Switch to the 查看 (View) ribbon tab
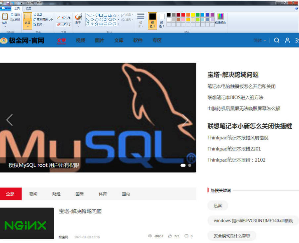Image resolution: width=299 pixels, height=243 pixels. click(29, 8)
